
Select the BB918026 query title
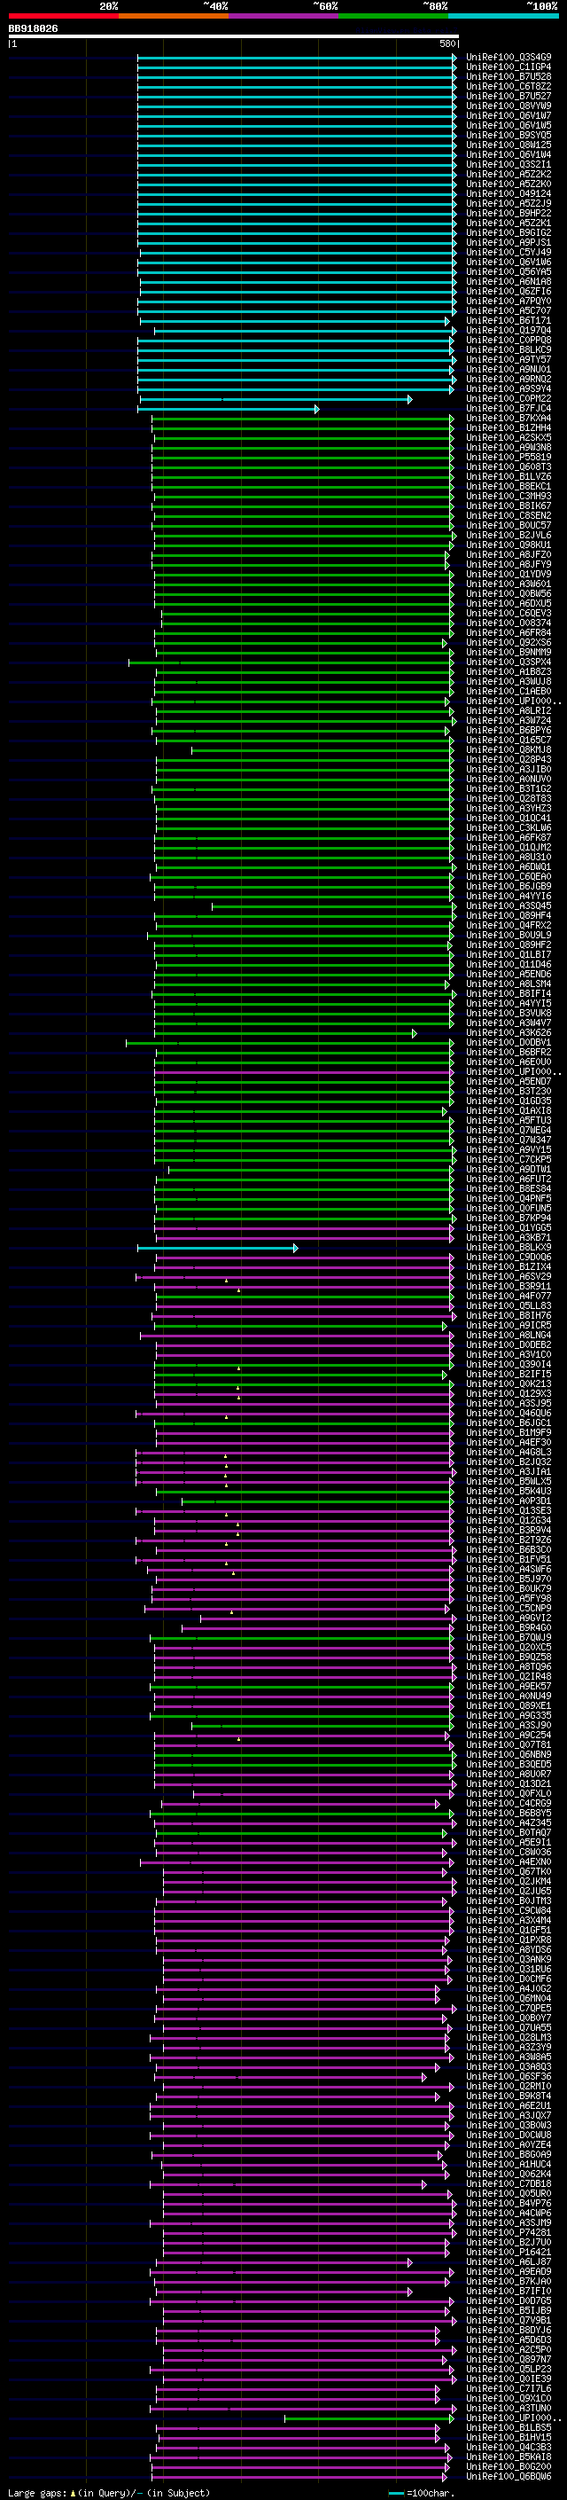33,29
